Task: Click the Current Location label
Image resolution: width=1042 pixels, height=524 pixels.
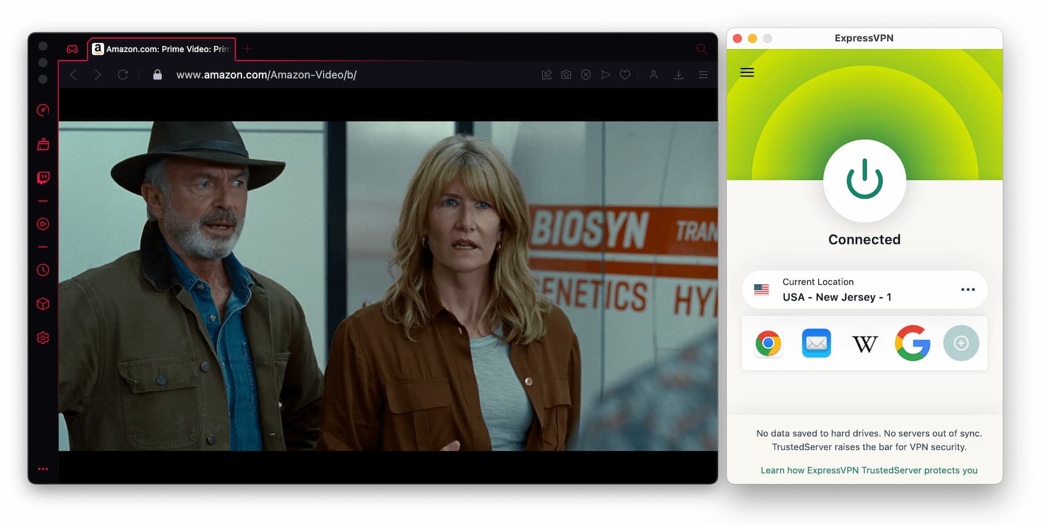Action: (818, 282)
